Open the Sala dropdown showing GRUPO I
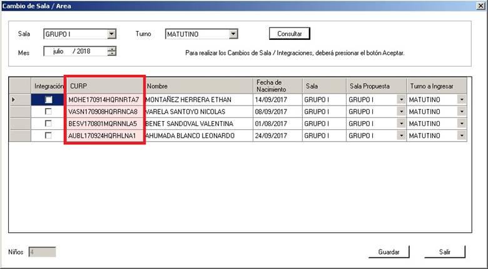 tap(112, 34)
